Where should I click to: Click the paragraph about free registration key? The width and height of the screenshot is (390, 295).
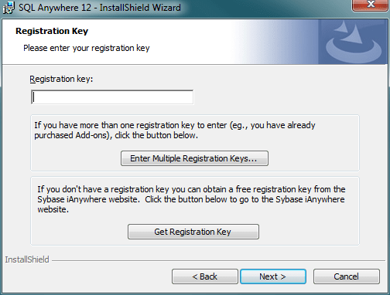pyautogui.click(x=191, y=199)
